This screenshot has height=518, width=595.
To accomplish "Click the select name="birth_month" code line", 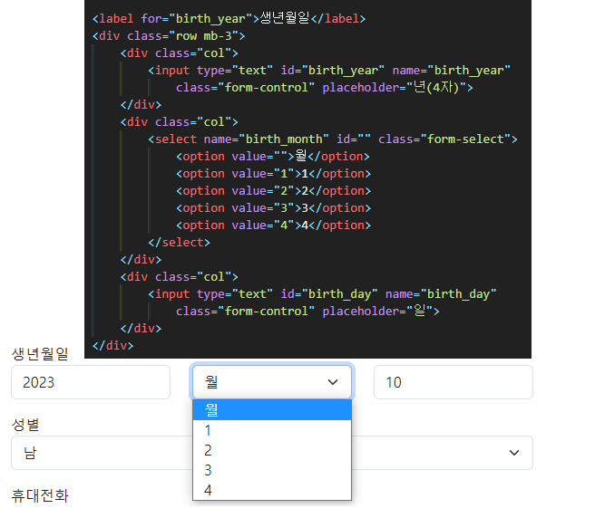I will 333,139.
